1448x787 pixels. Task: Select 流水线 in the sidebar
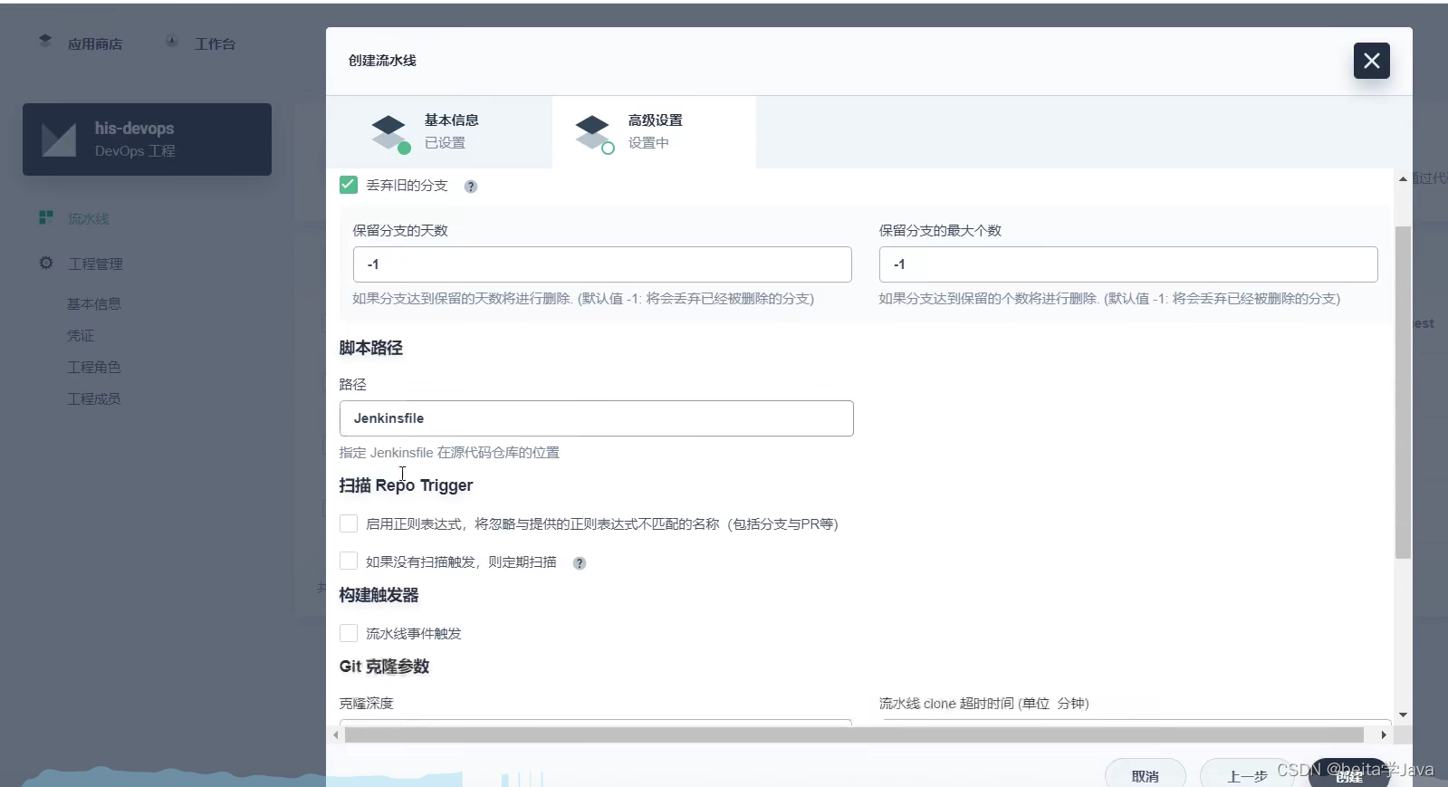pos(88,218)
